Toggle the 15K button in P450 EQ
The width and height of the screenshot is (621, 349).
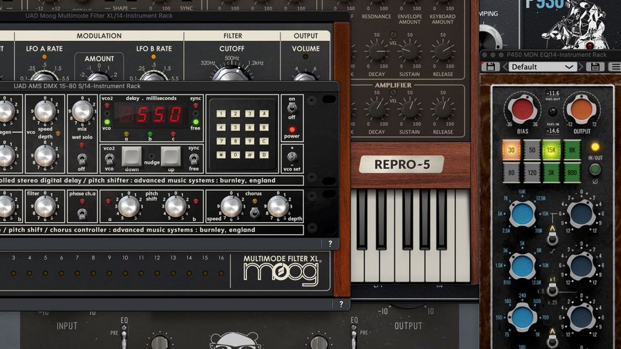pyautogui.click(x=551, y=150)
